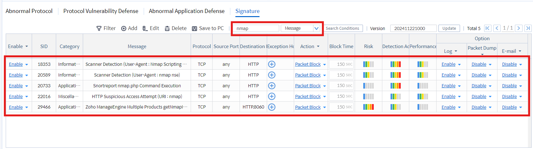Go to last page arrow
Screen dimensions: 533x149
click(x=528, y=28)
